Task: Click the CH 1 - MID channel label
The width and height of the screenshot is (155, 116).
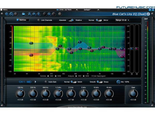Action: click(x=25, y=82)
